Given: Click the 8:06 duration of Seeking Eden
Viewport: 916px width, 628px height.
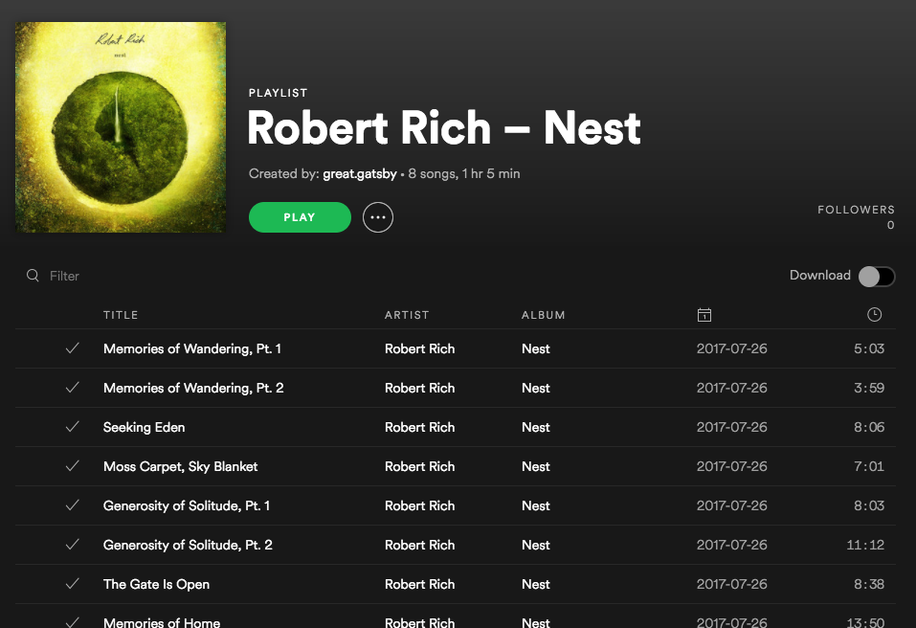Looking at the screenshot, I should pos(869,427).
